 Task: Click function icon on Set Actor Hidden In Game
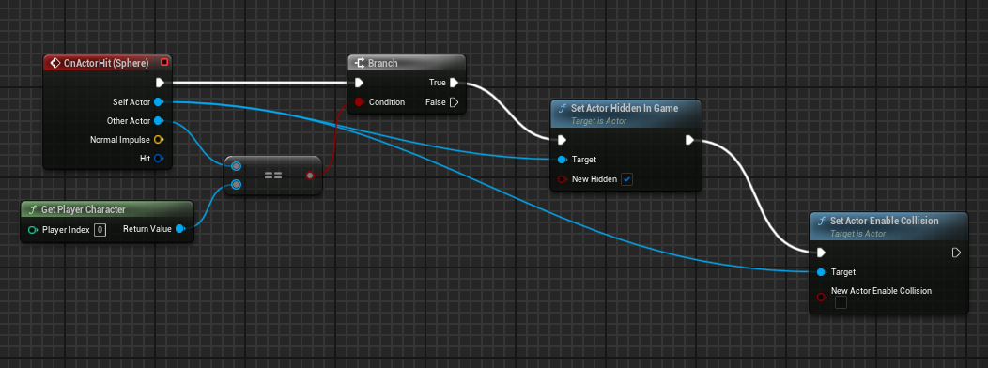pos(563,108)
